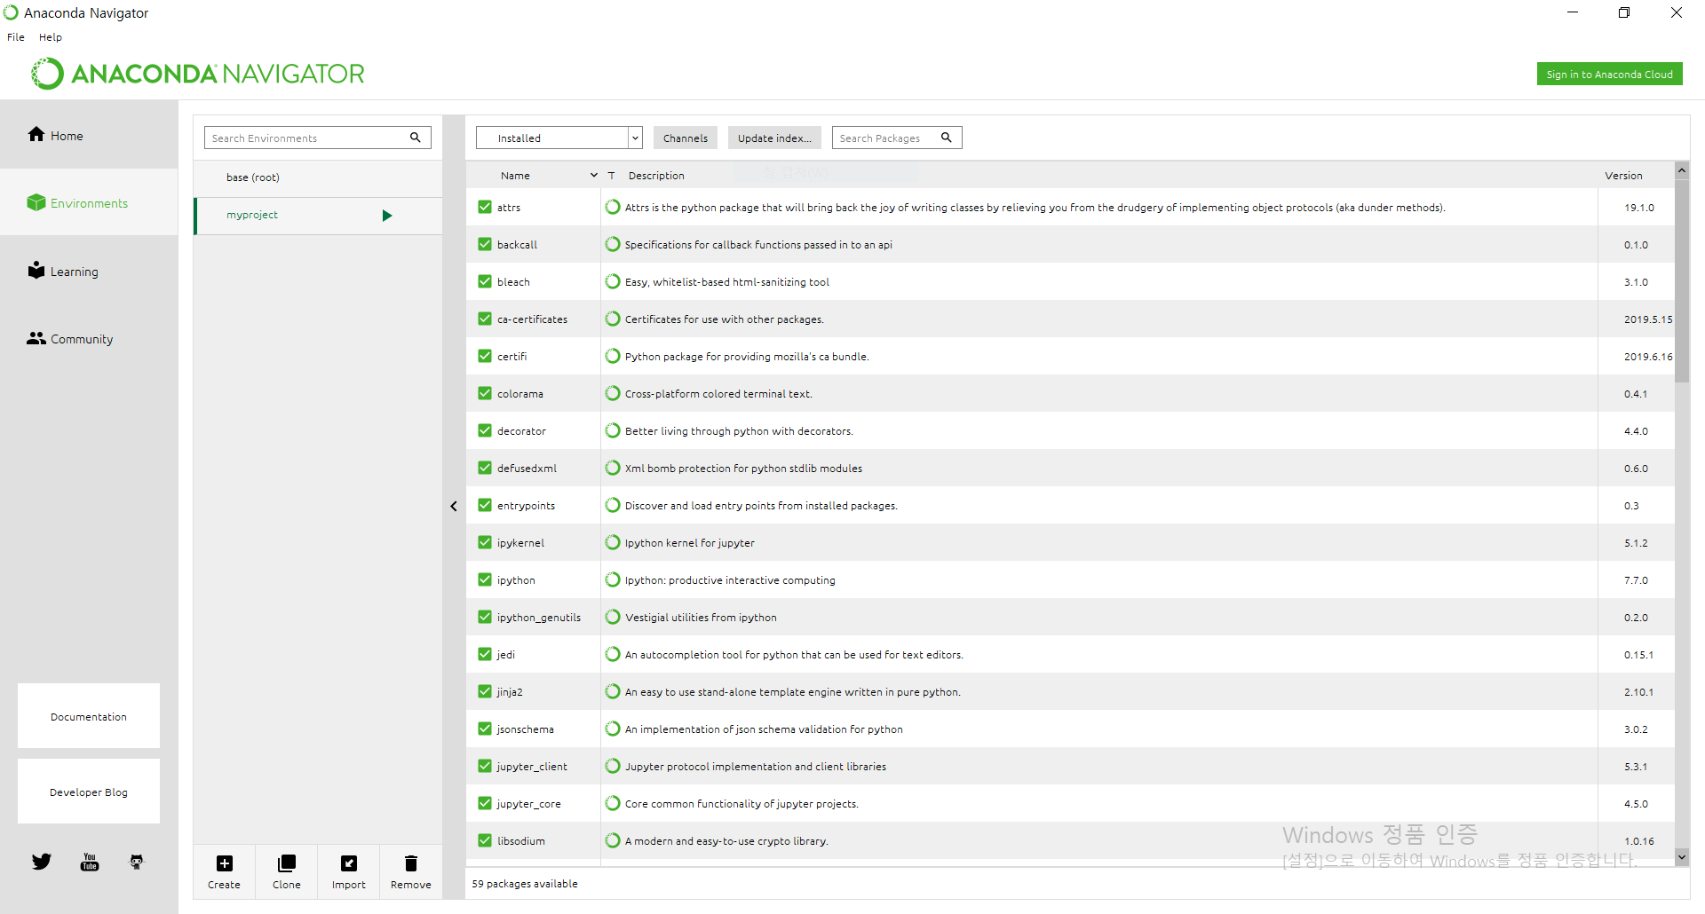This screenshot has height=914, width=1705.
Task: Sort packages by the Name column arrow
Action: pyautogui.click(x=594, y=175)
